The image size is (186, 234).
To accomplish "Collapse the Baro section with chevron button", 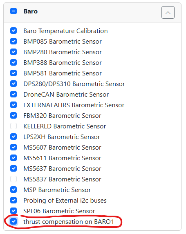I will pos(168,13).
